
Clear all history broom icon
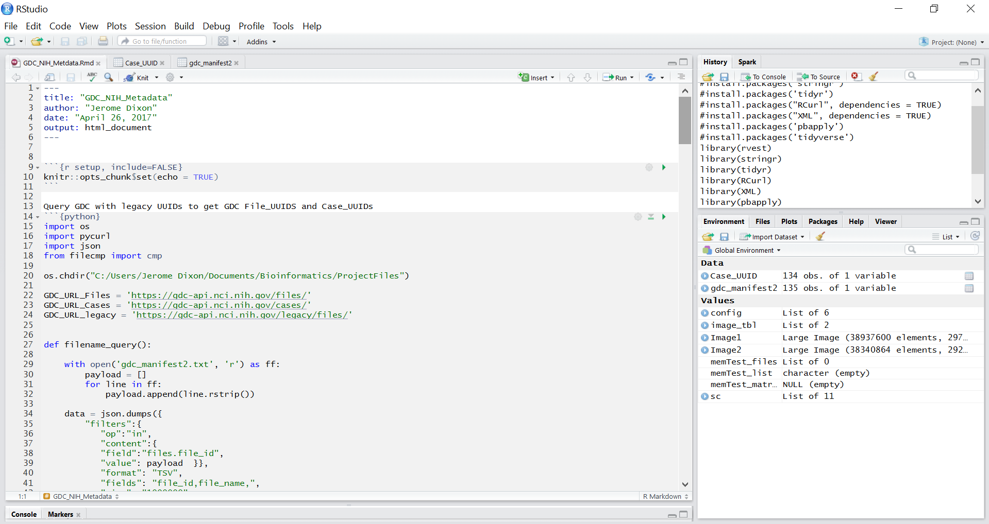tap(873, 76)
